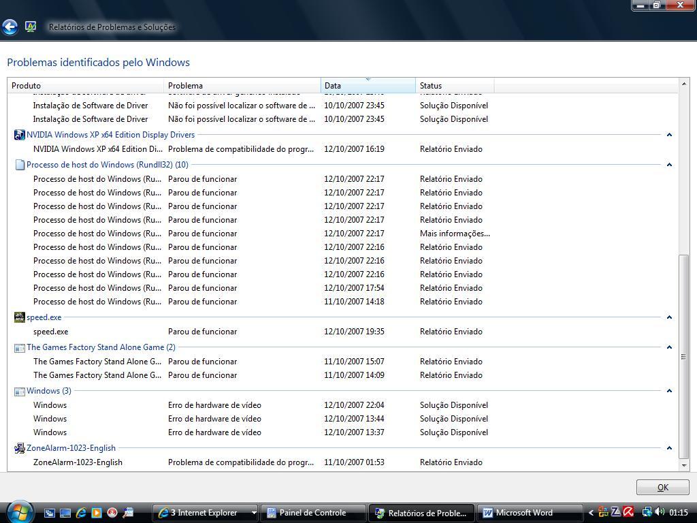Click the taskbar clock 01:15
Viewport: 697px width, 523px height.
(x=679, y=512)
